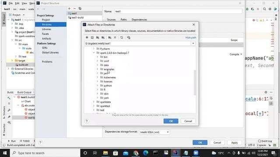The image size is (280, 157).
Task: Click the help question mark in Attach Files dialog
Action: pyautogui.click(x=87, y=121)
